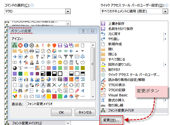Select すべて閉じる list entry
This screenshot has width=170, height=125.
pyautogui.click(x=134, y=59)
